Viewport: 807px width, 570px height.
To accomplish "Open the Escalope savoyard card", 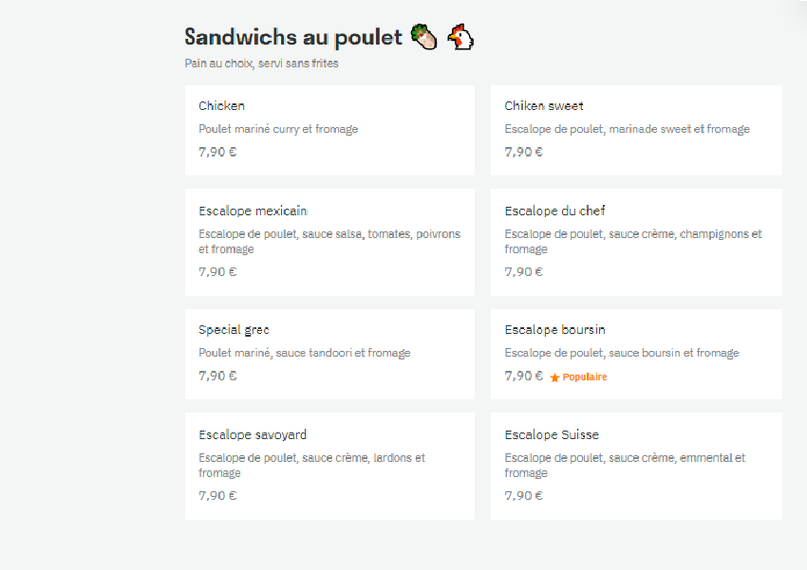I will pos(329,467).
